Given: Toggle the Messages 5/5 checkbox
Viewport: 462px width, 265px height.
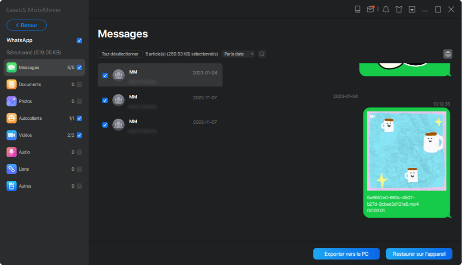Looking at the screenshot, I should tap(79, 68).
